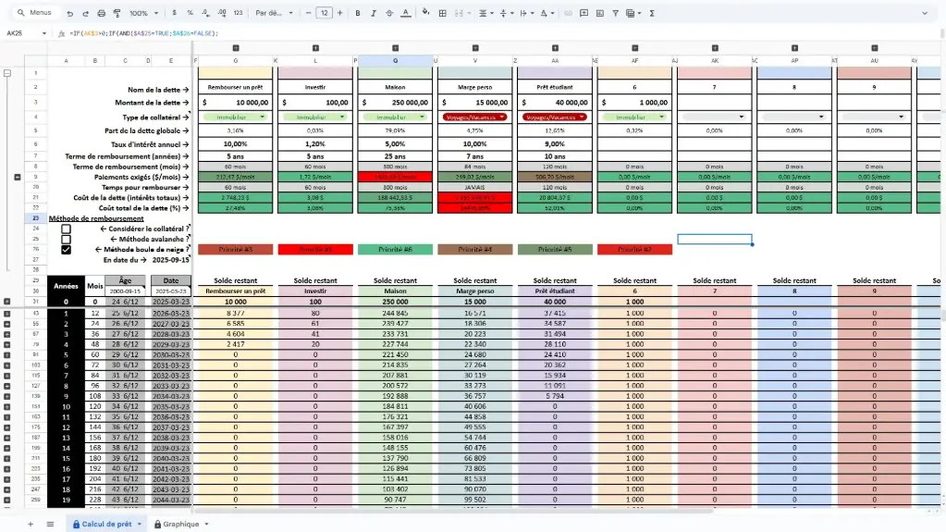The width and height of the screenshot is (946, 532).
Task: Redo the last action
Action: pos(85,13)
